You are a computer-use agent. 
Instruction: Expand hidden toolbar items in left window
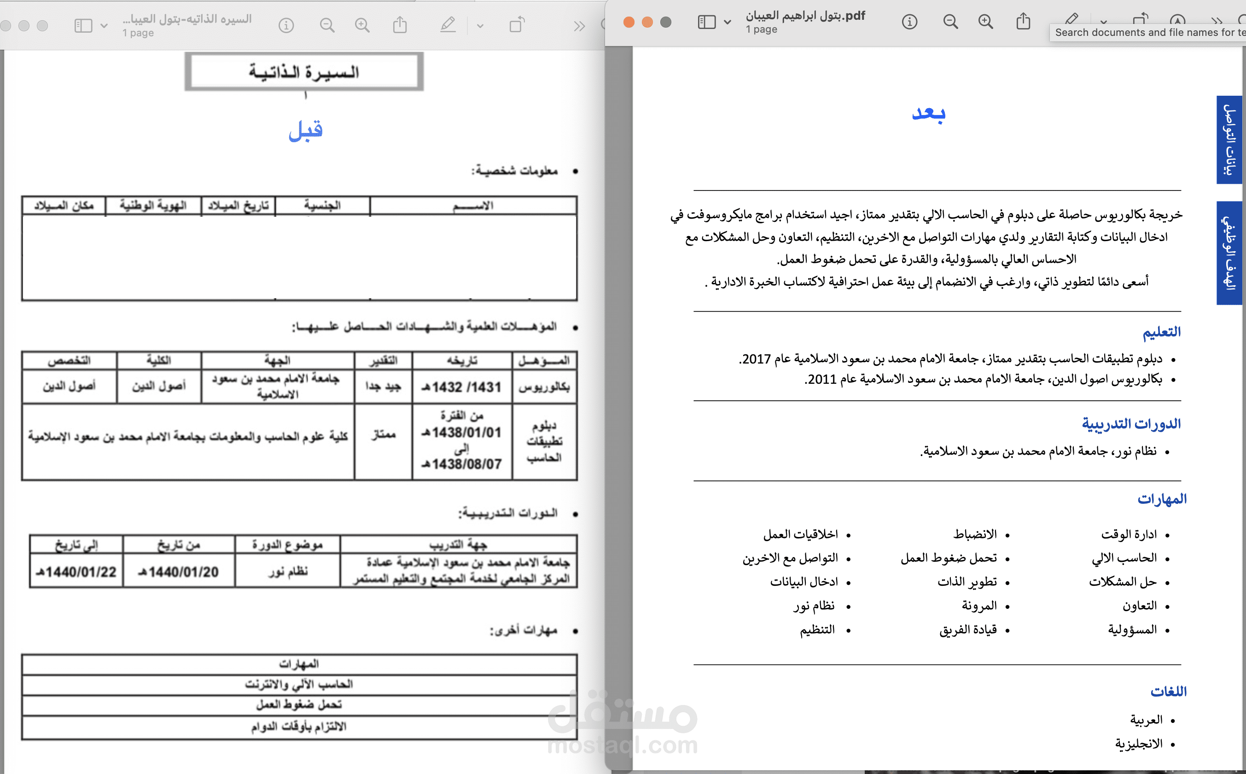coord(579,25)
